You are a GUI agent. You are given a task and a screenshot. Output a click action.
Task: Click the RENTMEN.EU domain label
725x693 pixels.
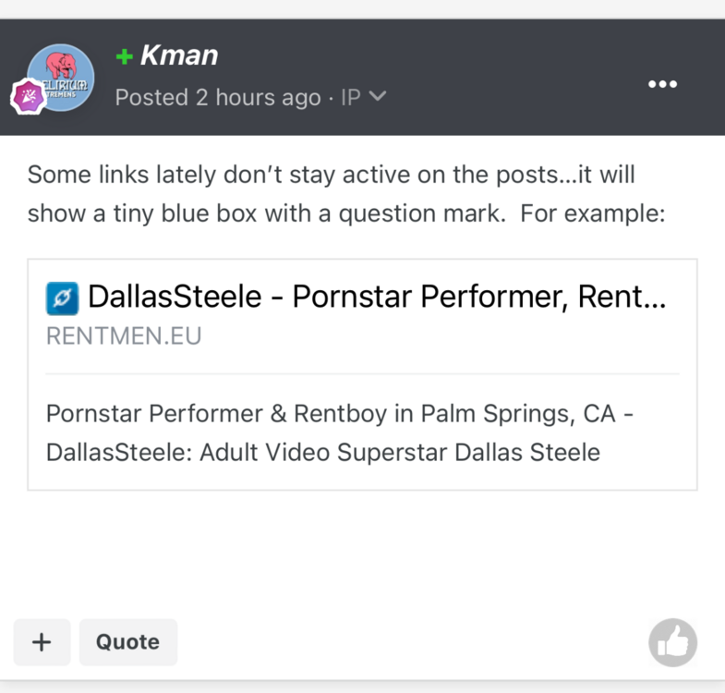point(124,336)
